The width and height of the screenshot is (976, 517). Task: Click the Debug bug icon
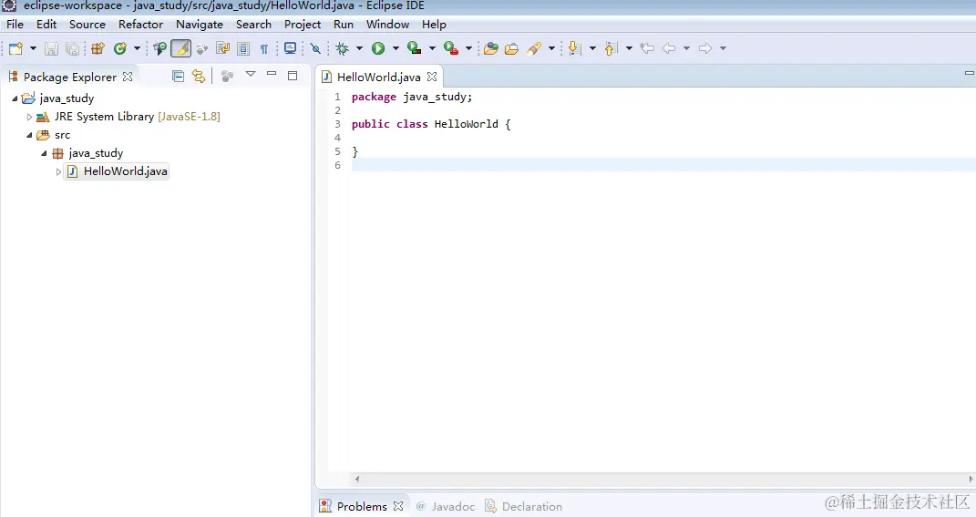click(342, 48)
